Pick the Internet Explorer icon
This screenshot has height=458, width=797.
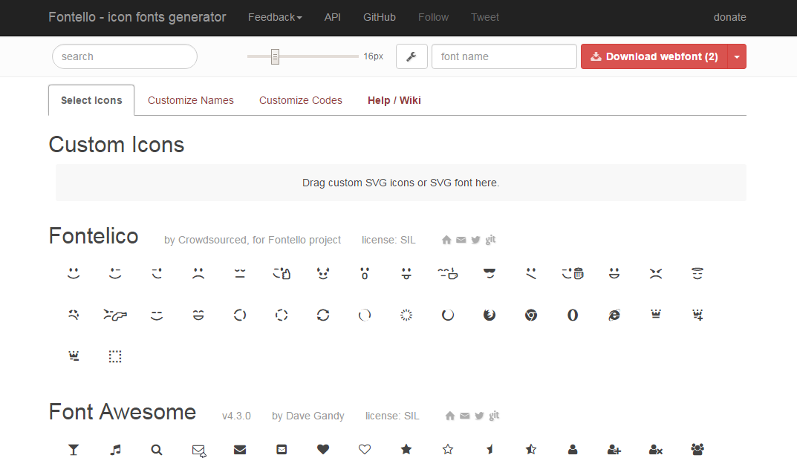[614, 315]
